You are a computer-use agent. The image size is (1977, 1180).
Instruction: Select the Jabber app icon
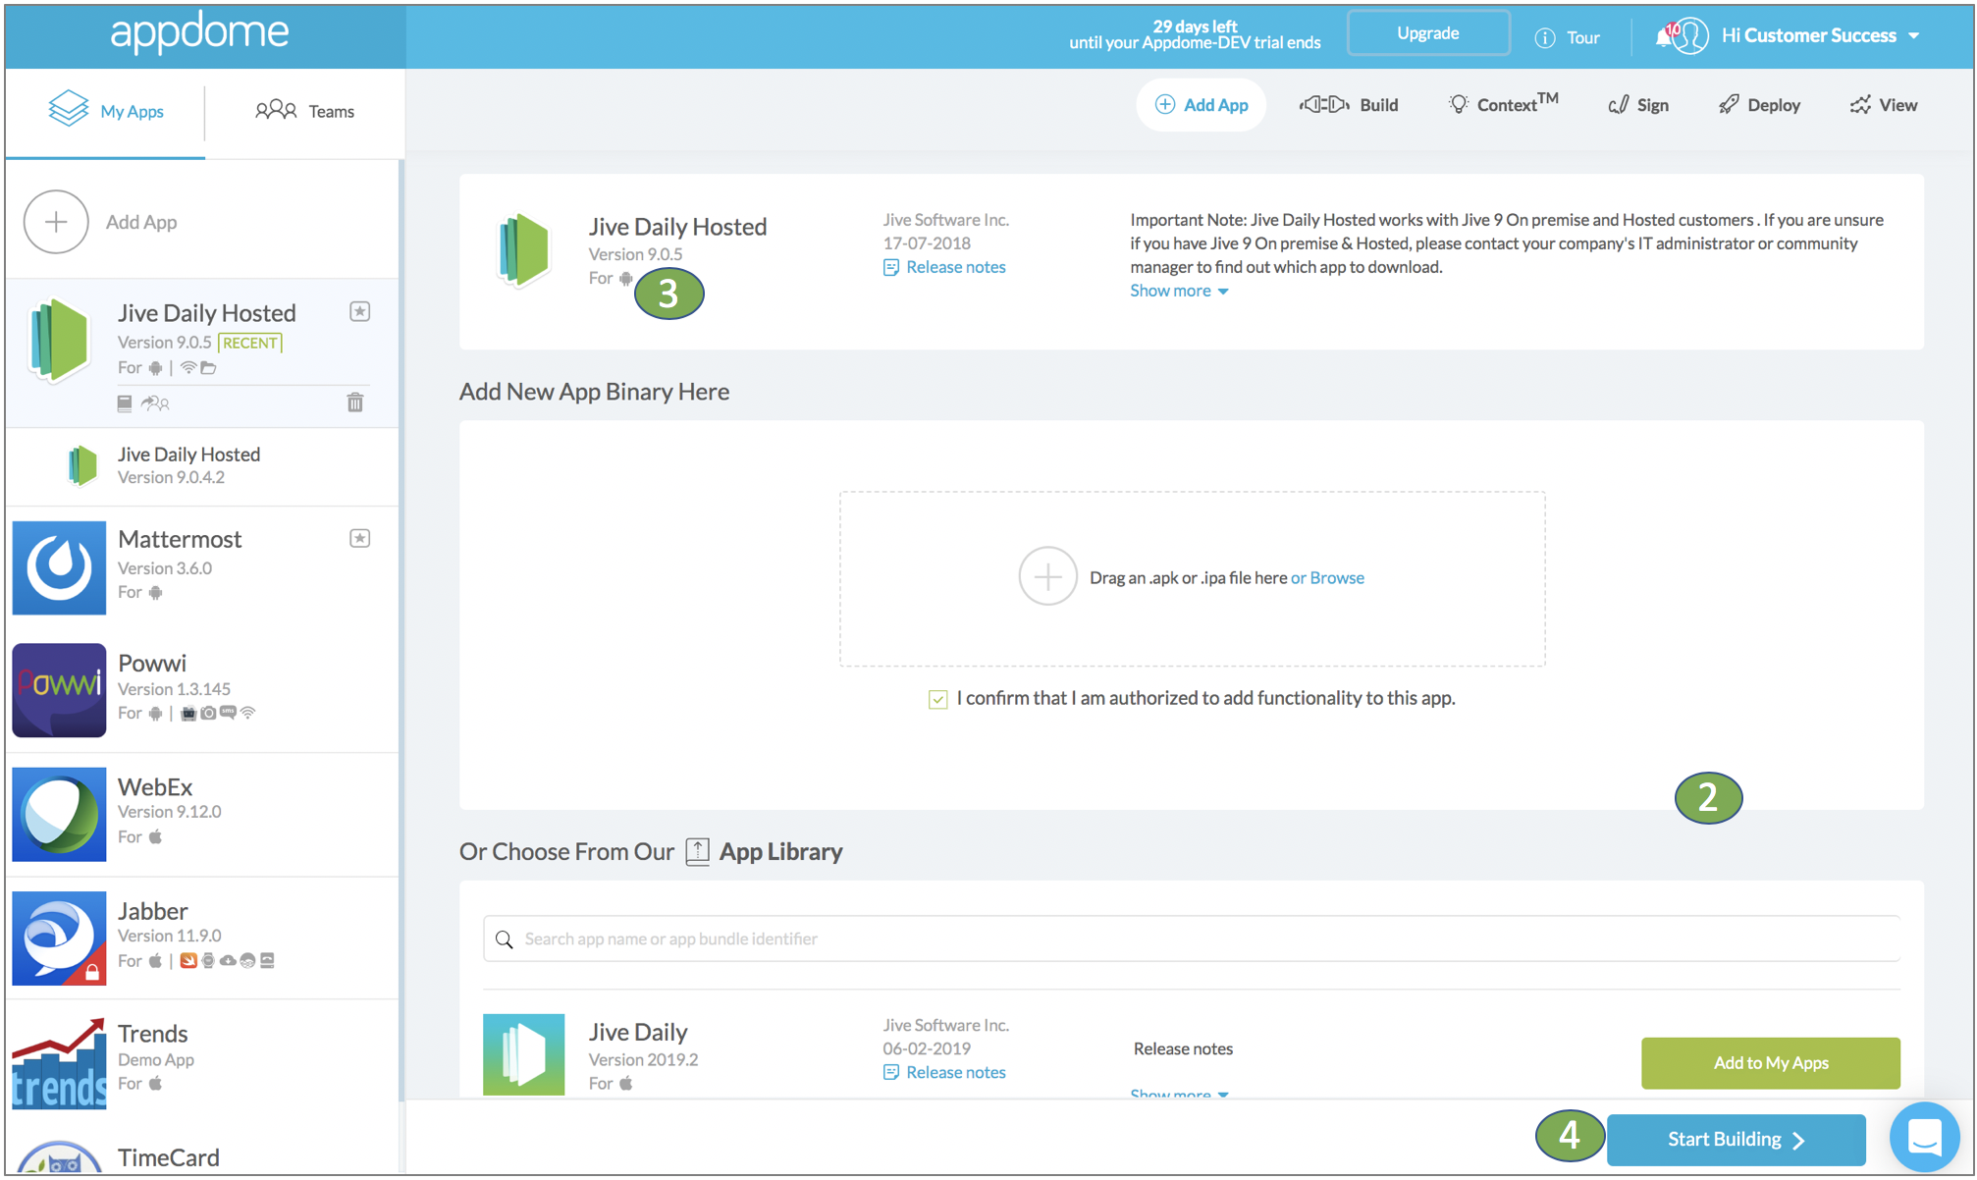coord(59,938)
